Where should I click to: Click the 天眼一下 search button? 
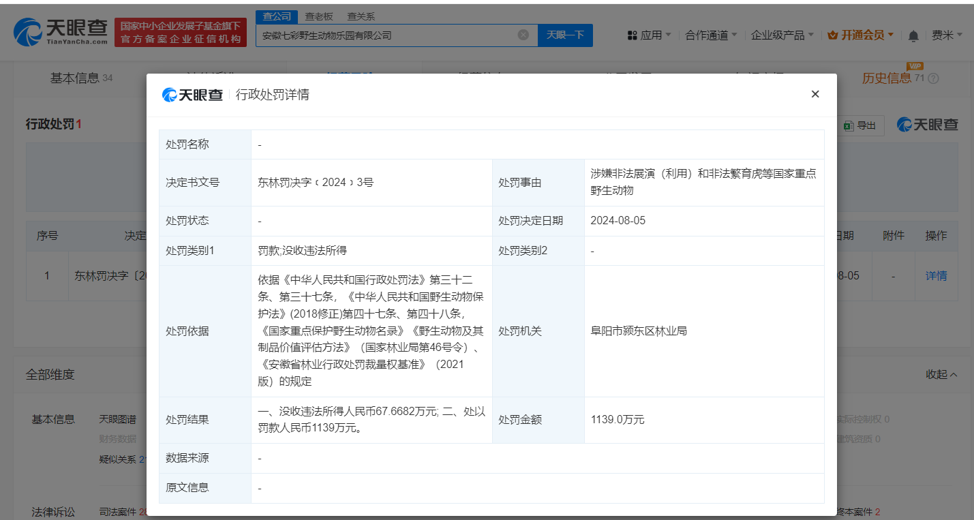(565, 35)
